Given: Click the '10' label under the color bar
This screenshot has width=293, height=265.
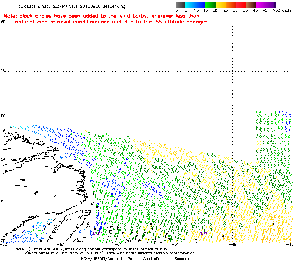Looking at the screenshot, I should (196, 10).
